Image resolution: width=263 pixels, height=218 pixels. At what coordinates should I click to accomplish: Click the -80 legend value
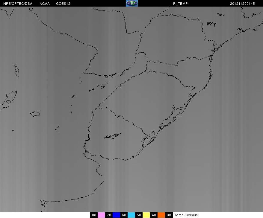click(94, 215)
